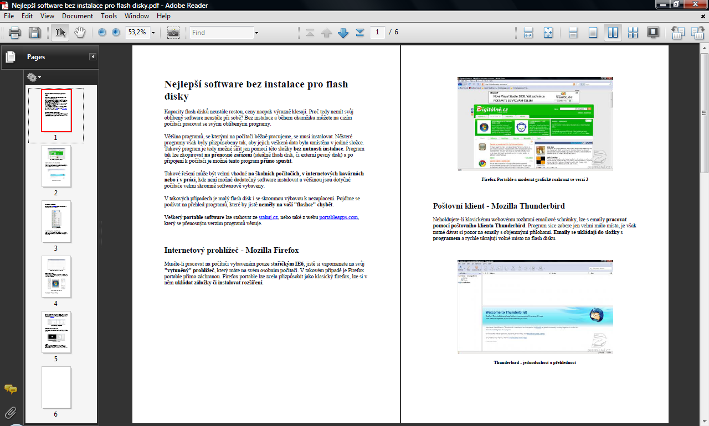Select page 5 thumbnail
Screen dimensions: 709x426
pos(56,332)
